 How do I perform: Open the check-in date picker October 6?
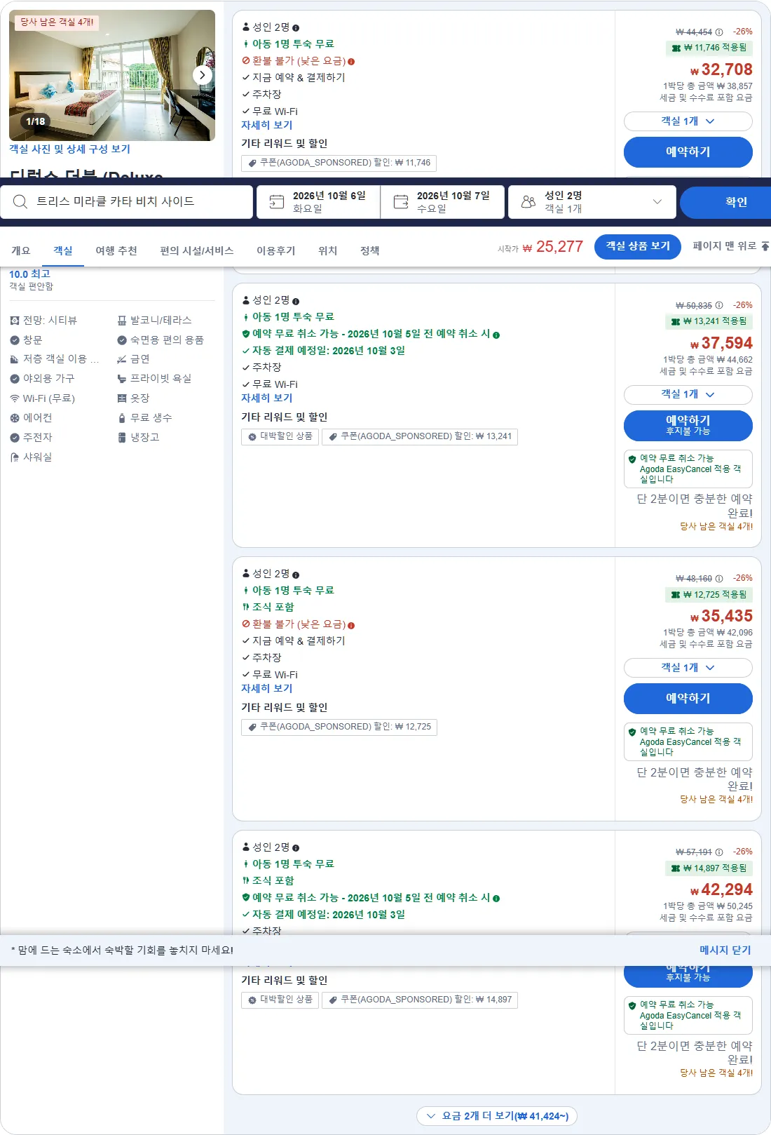318,202
